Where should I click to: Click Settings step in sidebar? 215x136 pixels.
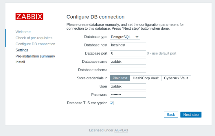(x=22, y=50)
